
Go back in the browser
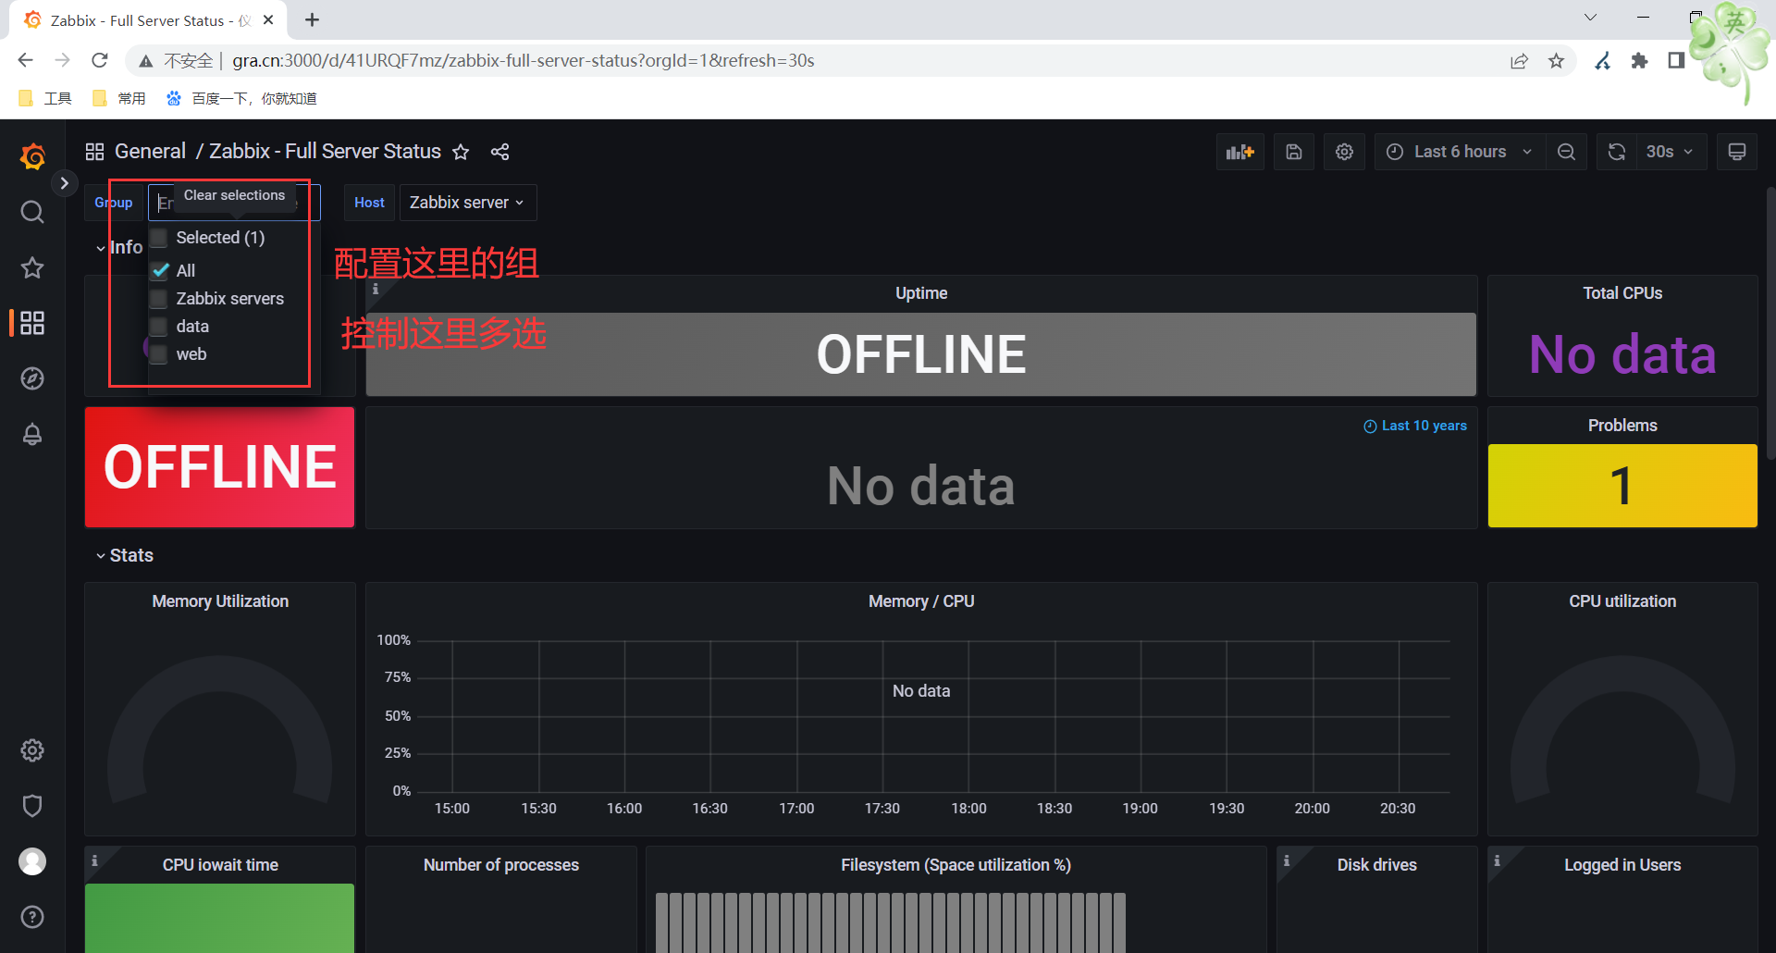click(x=26, y=61)
